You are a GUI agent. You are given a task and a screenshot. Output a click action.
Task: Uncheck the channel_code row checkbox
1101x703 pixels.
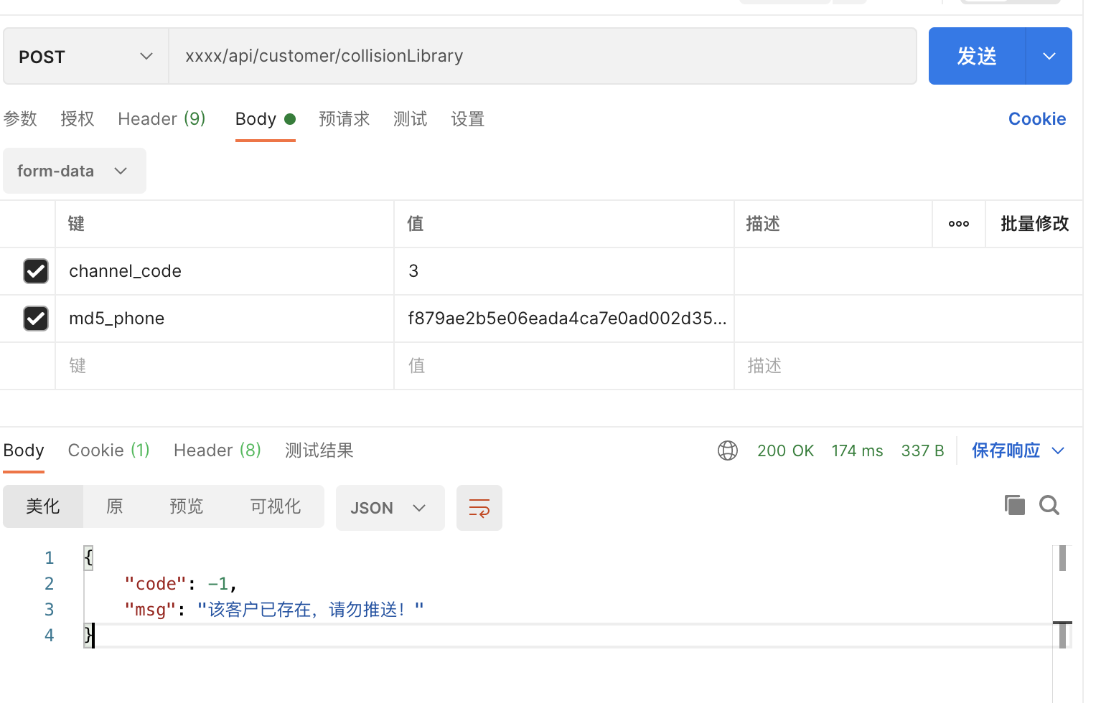point(36,271)
